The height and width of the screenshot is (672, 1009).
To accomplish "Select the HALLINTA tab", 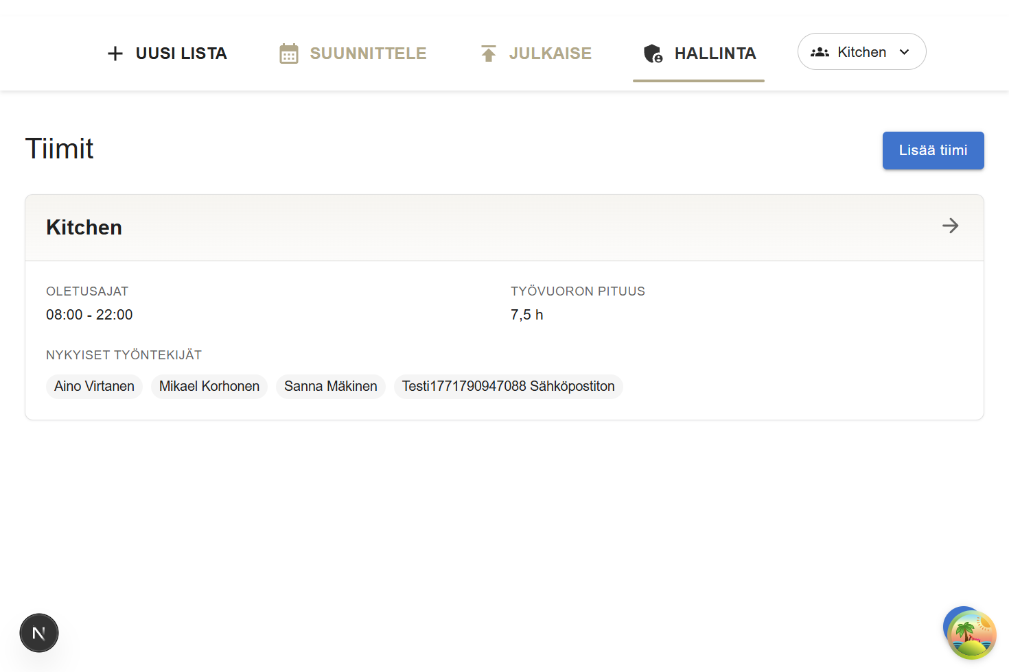I will 715,53.
